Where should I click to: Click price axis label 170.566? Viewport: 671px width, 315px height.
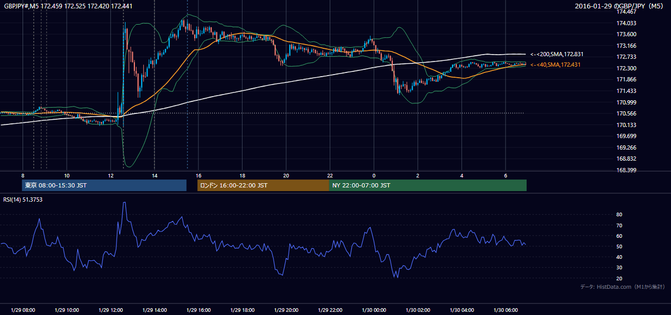tap(626, 113)
